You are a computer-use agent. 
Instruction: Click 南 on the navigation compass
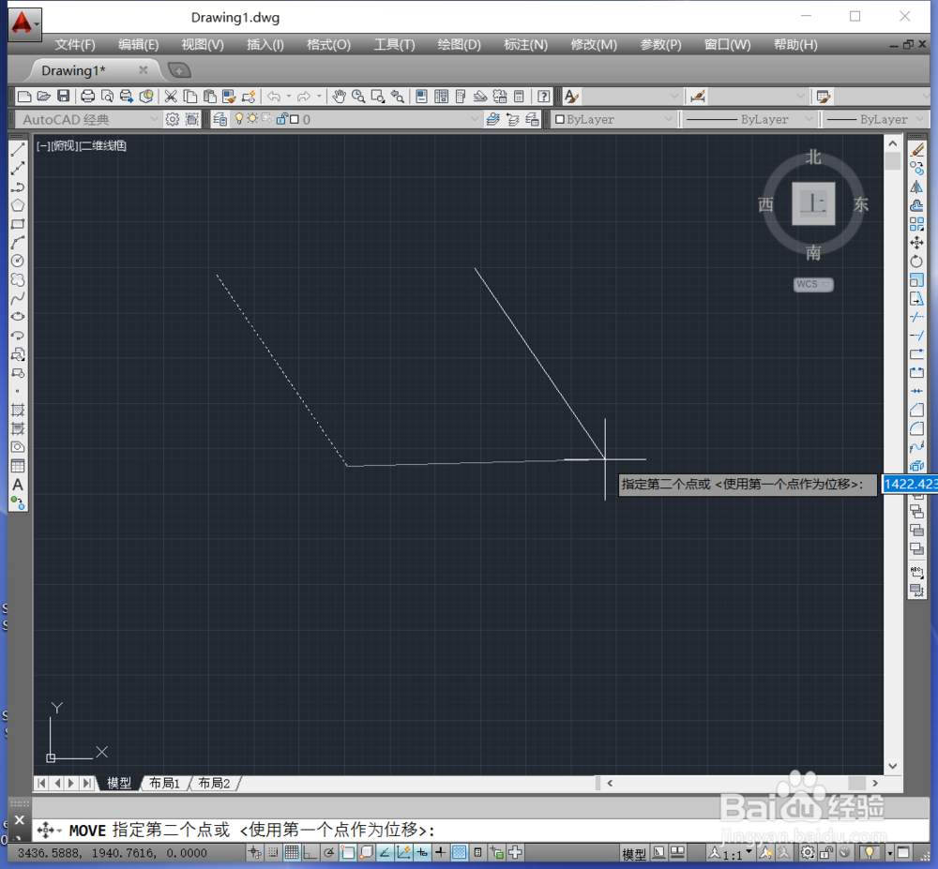812,251
